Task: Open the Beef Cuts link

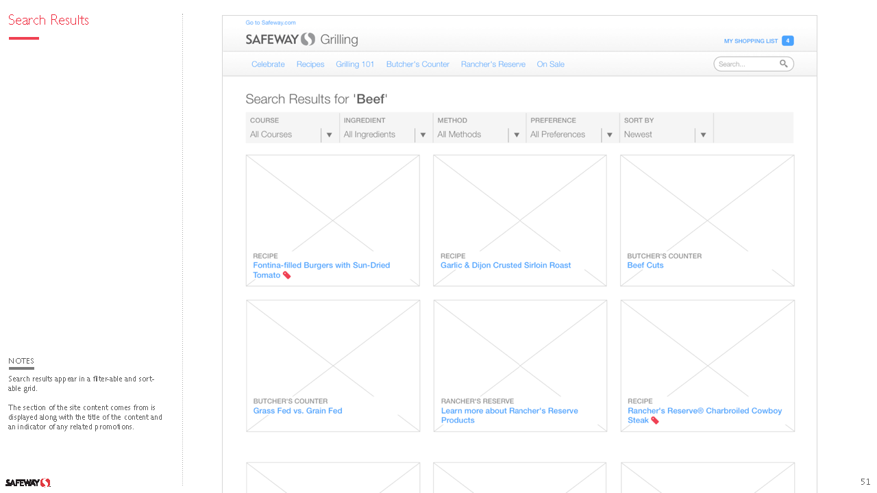Action: click(x=645, y=265)
